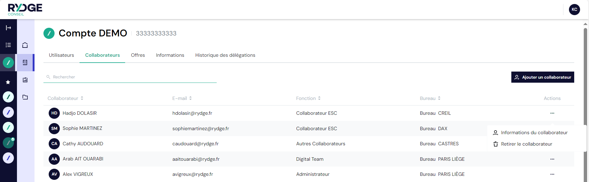This screenshot has width=589, height=182.
Task: Click Ajouter un collaborateur button
Action: [542, 77]
